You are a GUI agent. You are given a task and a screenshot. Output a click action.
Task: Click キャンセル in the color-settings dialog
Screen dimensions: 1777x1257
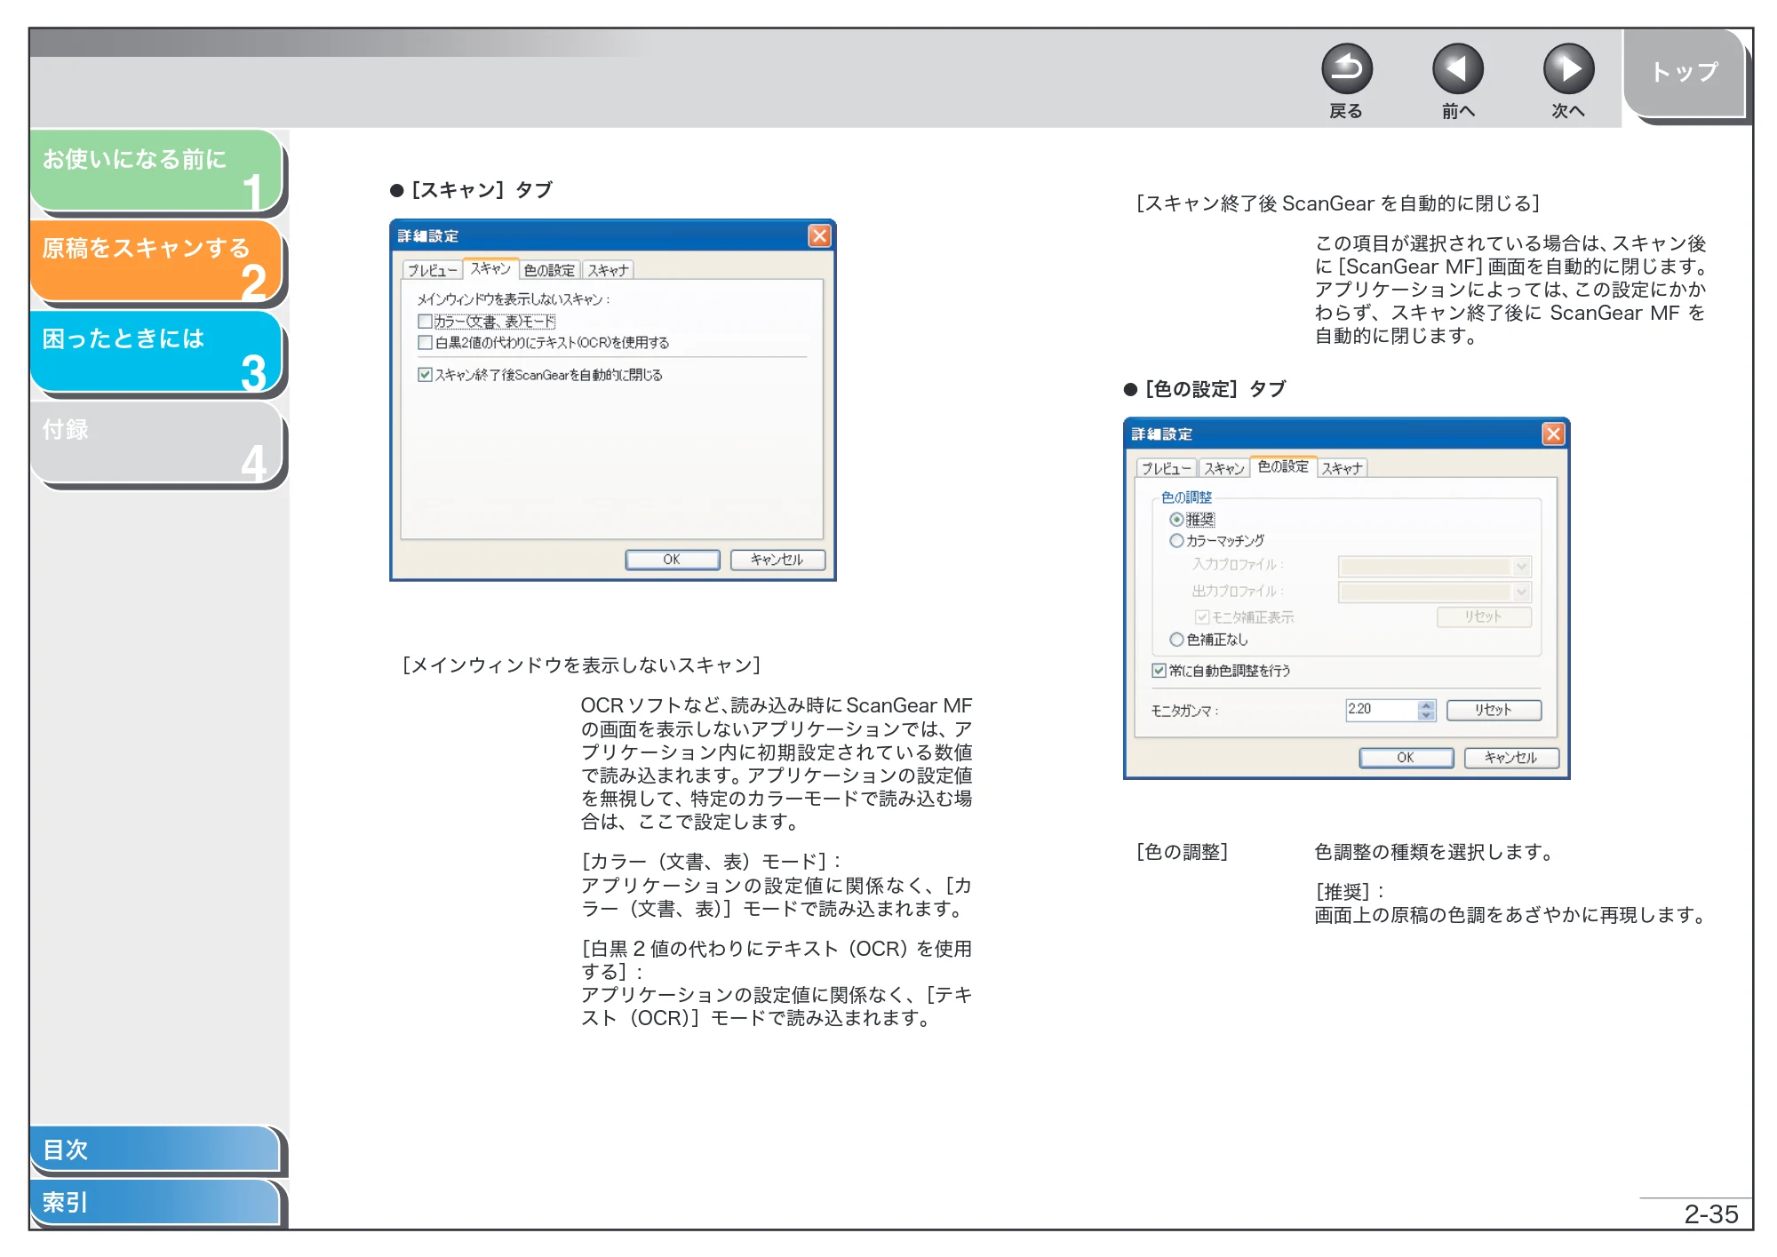coord(1511,758)
